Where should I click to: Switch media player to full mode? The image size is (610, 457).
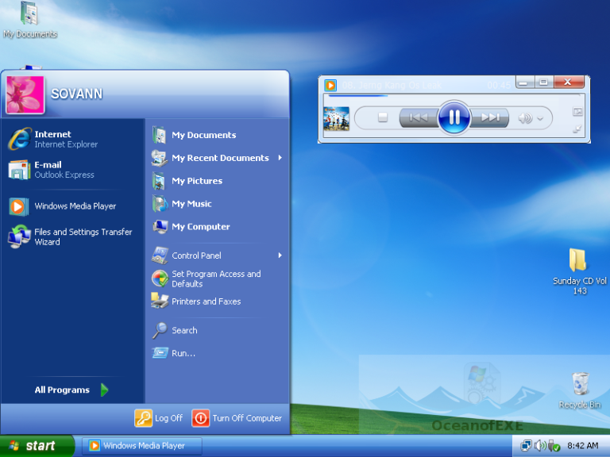click(577, 129)
